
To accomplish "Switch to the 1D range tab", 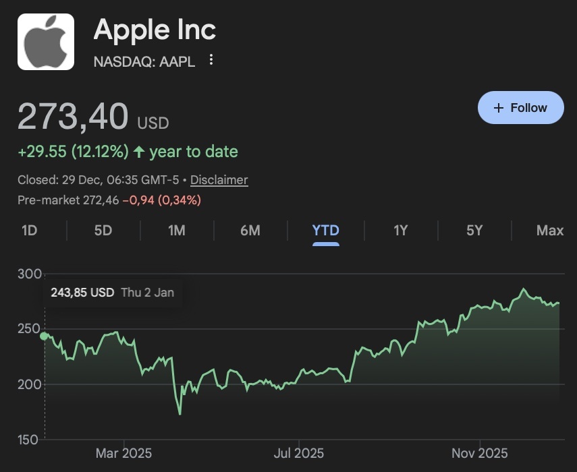I will coord(29,231).
